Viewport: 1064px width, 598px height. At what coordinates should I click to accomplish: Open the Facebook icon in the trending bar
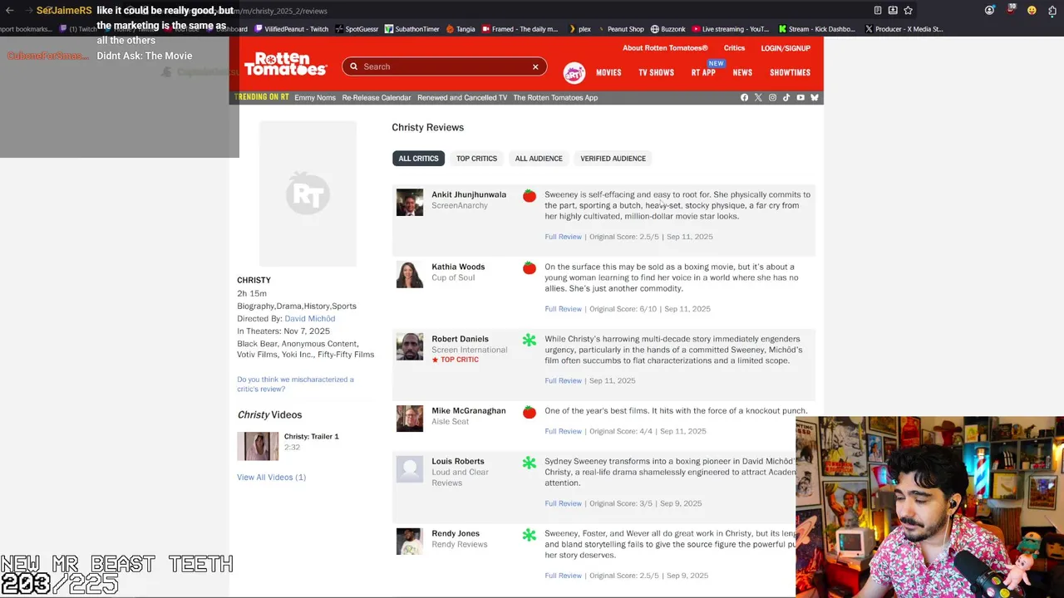(744, 98)
